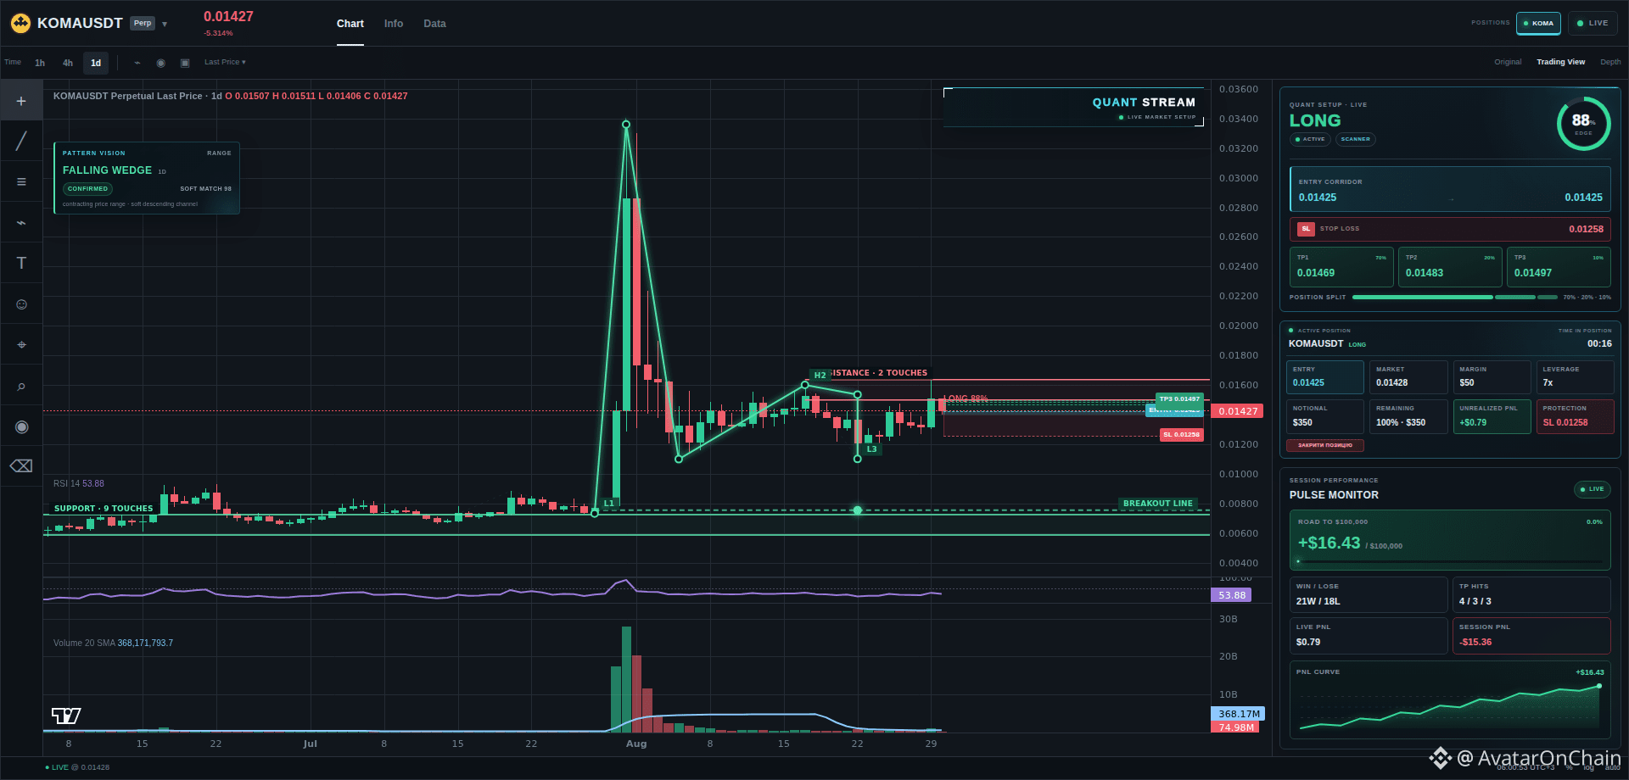Expand the KOMAUSDT symbol dropdown arrow
This screenshot has width=1629, height=780.
[x=165, y=24]
